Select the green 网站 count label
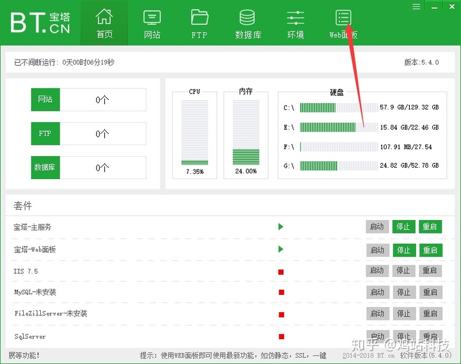The width and height of the screenshot is (461, 364). click(x=45, y=100)
